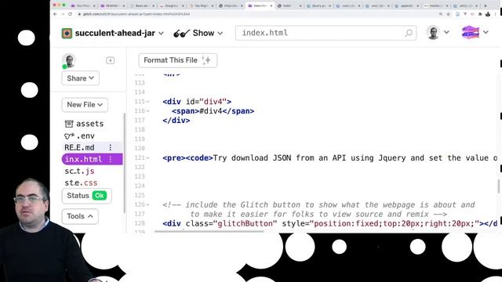This screenshot has width=502, height=282.
Task: Open the assets folder
Action: tap(84, 124)
